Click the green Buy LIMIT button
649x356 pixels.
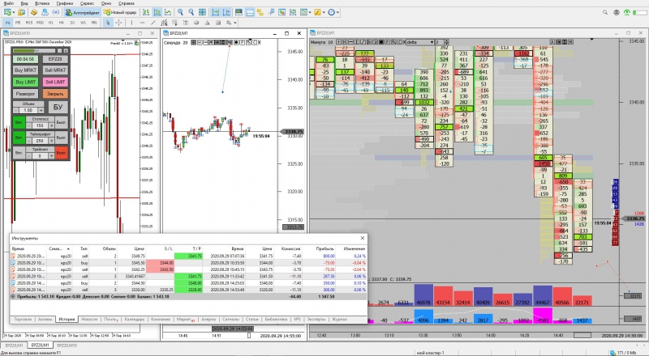coord(26,82)
